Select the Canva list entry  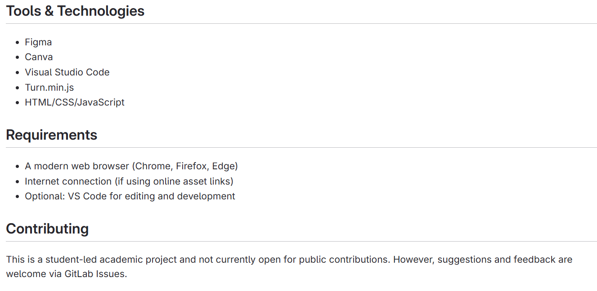[x=39, y=57]
